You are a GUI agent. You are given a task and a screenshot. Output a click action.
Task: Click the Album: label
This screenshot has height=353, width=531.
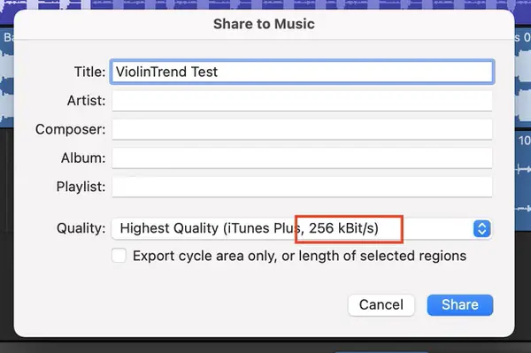pos(83,158)
